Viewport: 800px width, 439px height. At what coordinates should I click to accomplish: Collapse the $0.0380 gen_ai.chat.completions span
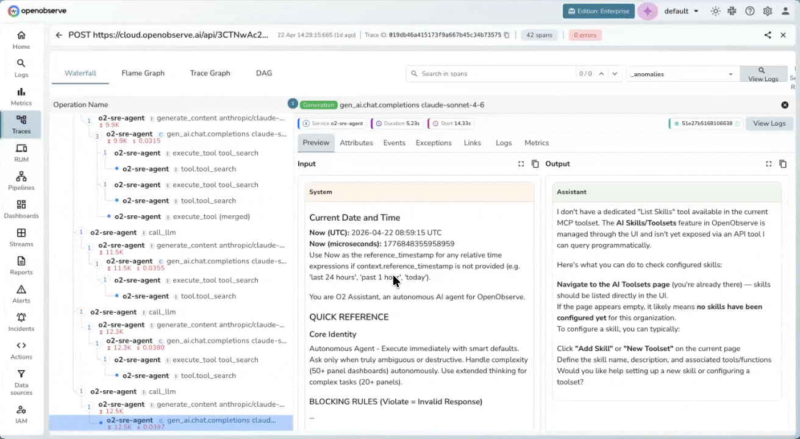(x=97, y=343)
